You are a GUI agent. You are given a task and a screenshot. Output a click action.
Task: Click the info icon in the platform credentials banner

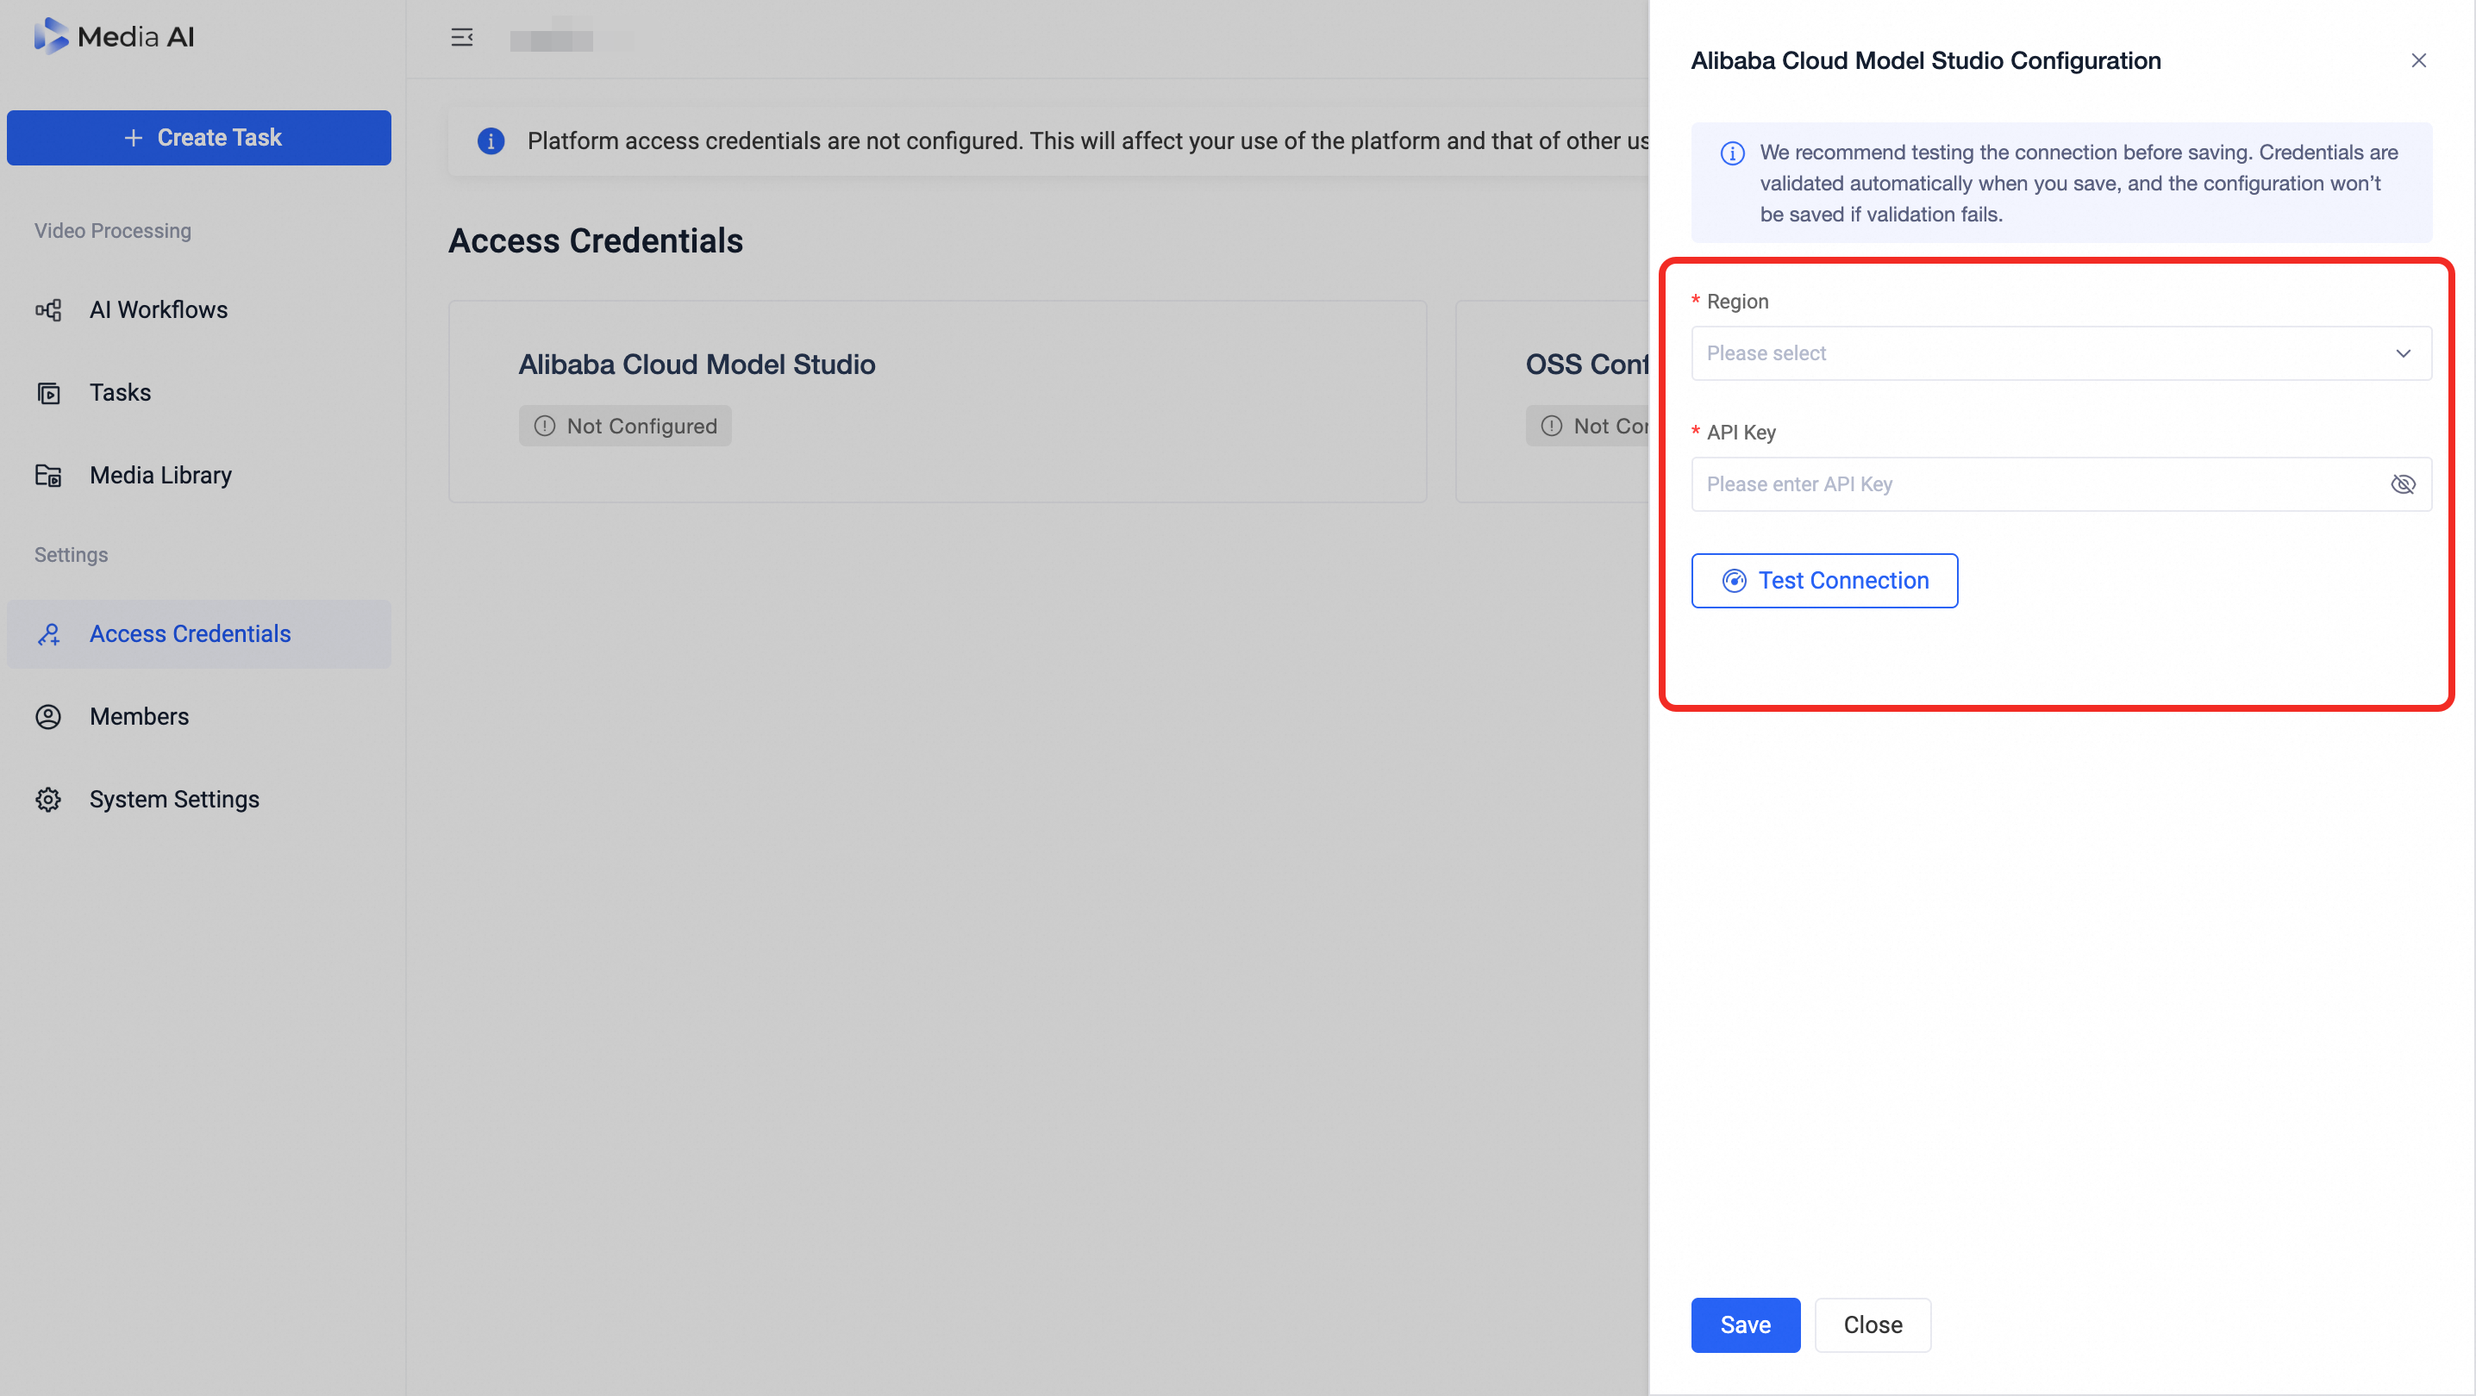(x=491, y=141)
